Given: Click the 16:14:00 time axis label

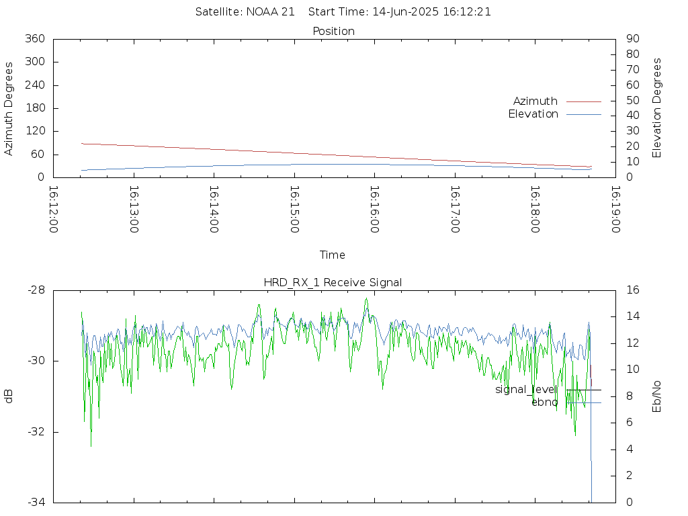Looking at the screenshot, I should pyautogui.click(x=214, y=210).
